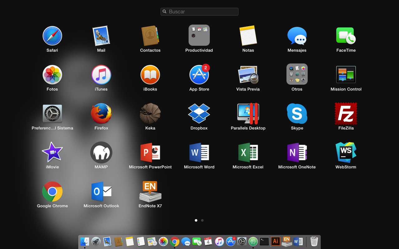
Task: Open Notes from the Dock
Action: tap(130, 242)
